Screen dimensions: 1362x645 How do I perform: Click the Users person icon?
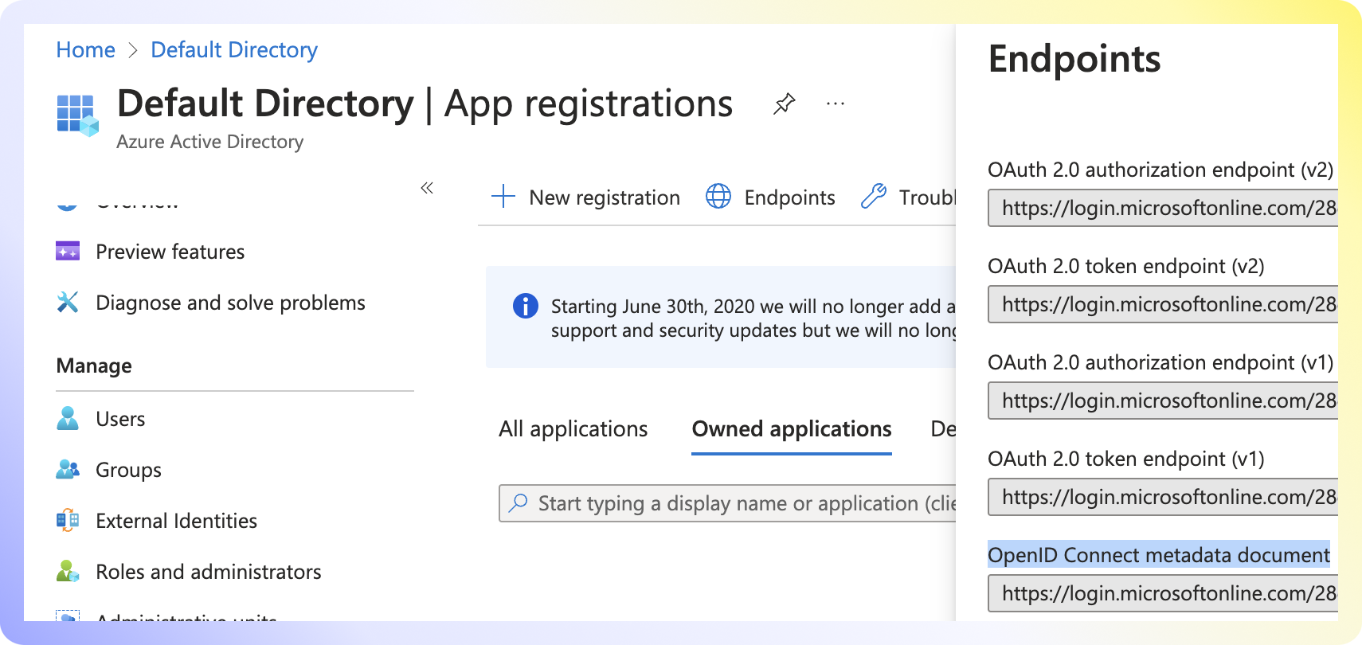point(68,418)
